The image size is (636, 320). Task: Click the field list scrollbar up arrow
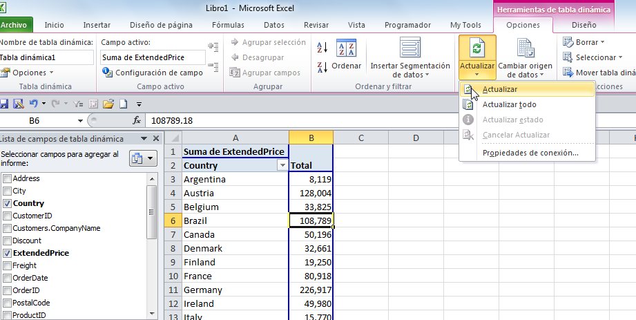pos(152,179)
